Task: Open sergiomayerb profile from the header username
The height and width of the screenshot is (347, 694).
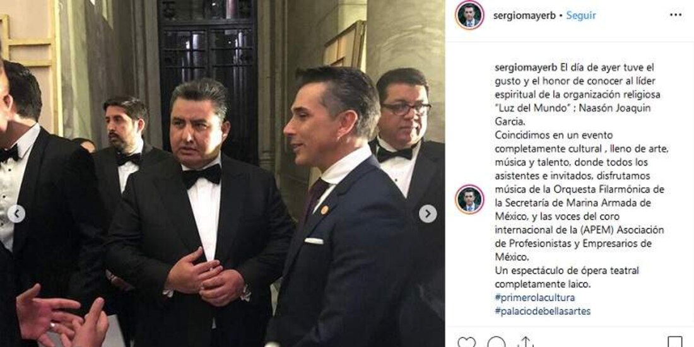Action: [524, 15]
